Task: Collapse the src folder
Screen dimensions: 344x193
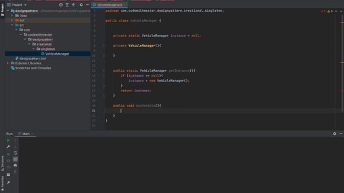Action: point(12,25)
